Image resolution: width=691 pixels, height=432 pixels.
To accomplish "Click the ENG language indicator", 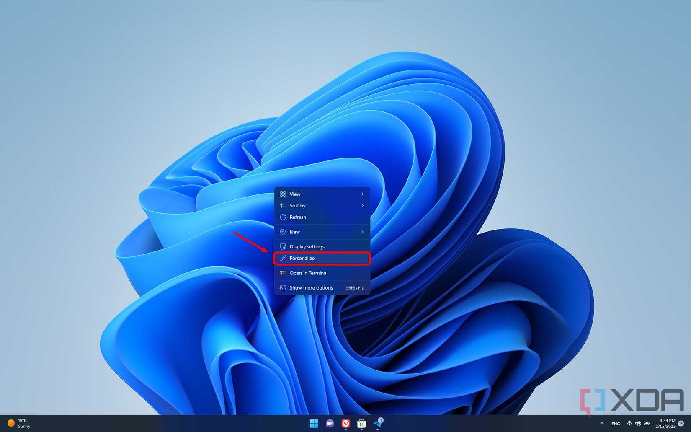I will 615,424.
